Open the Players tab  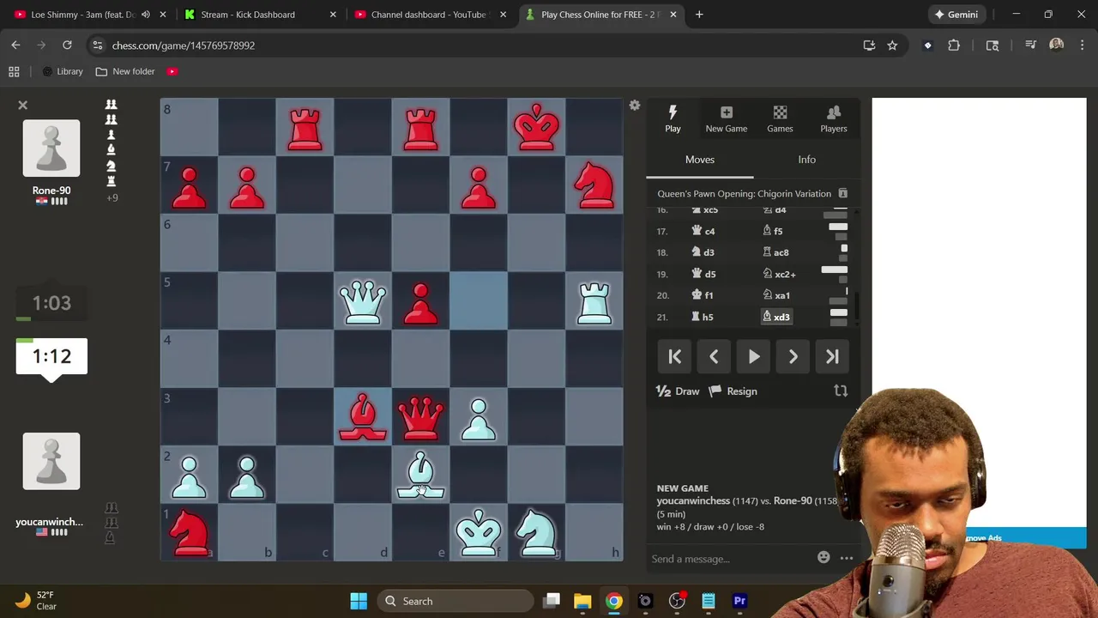point(834,118)
